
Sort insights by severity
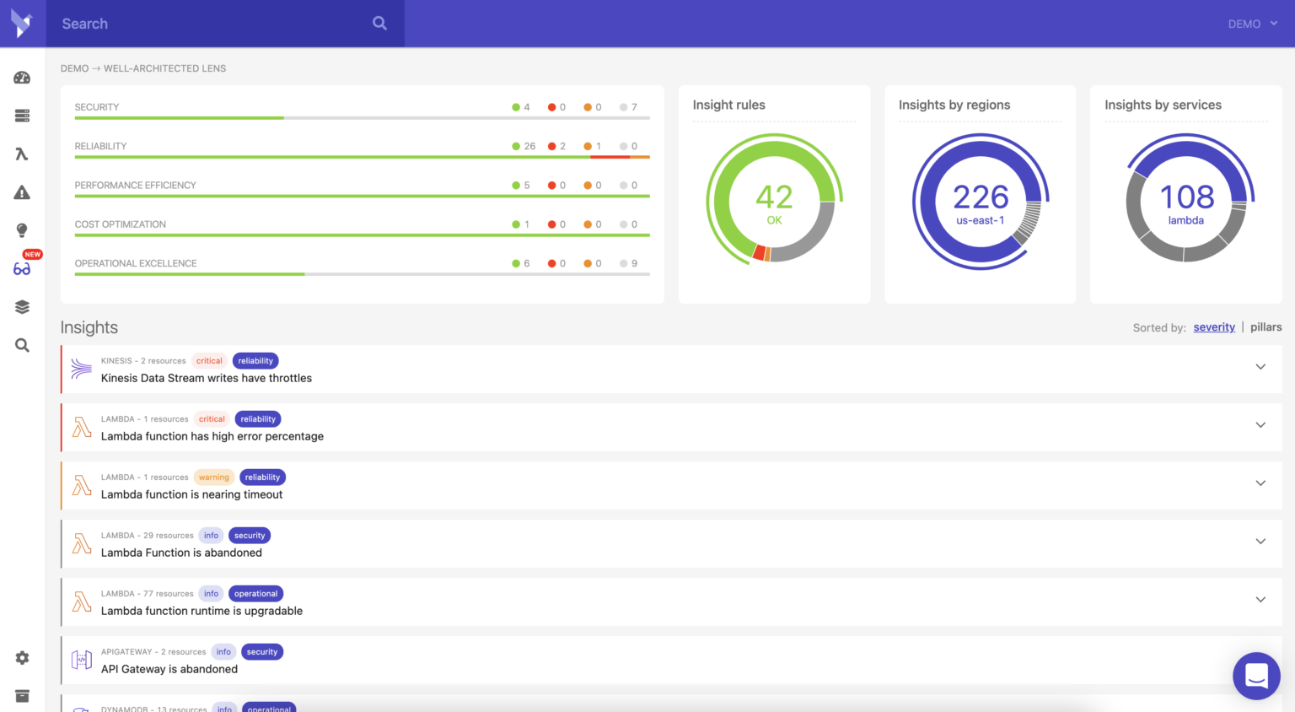[x=1214, y=327]
